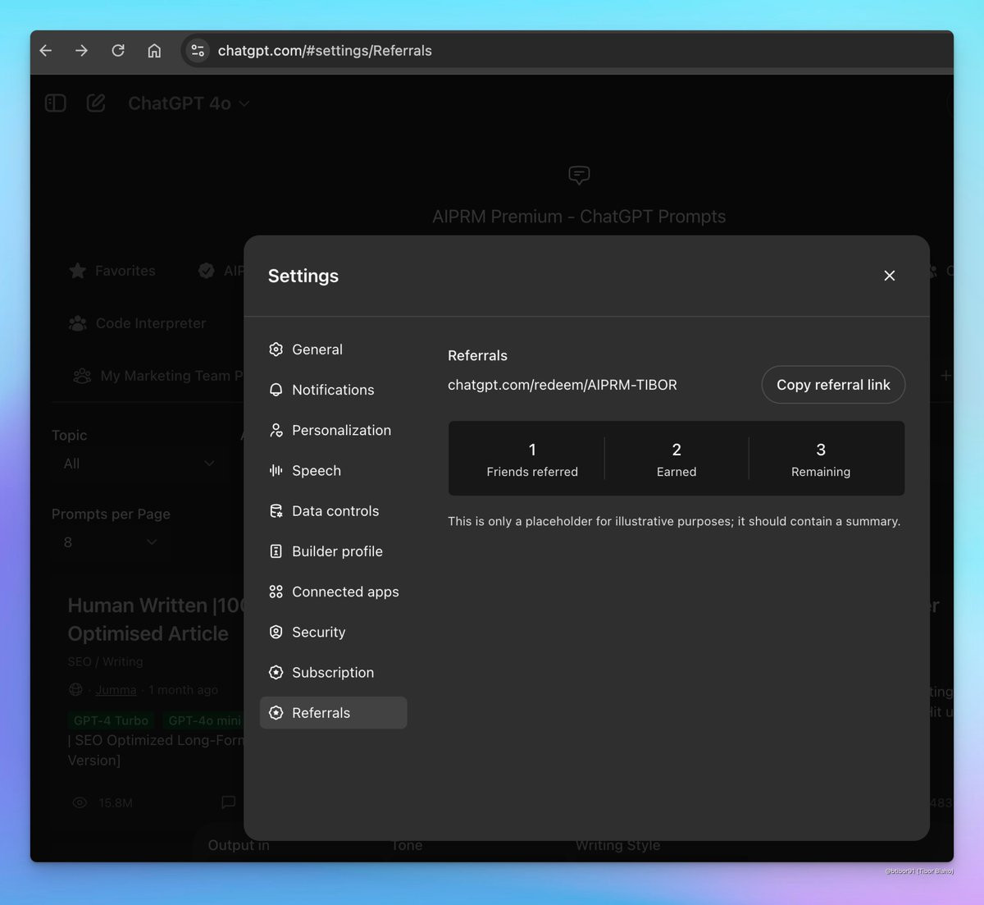The image size is (984, 905).
Task: Go back with the browser back arrow
Action: 46,51
